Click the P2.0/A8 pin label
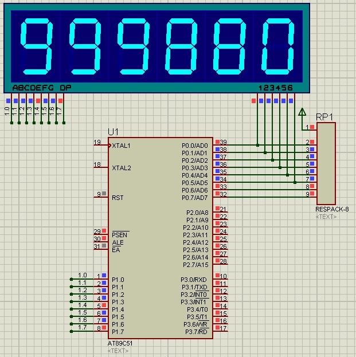 197,213
